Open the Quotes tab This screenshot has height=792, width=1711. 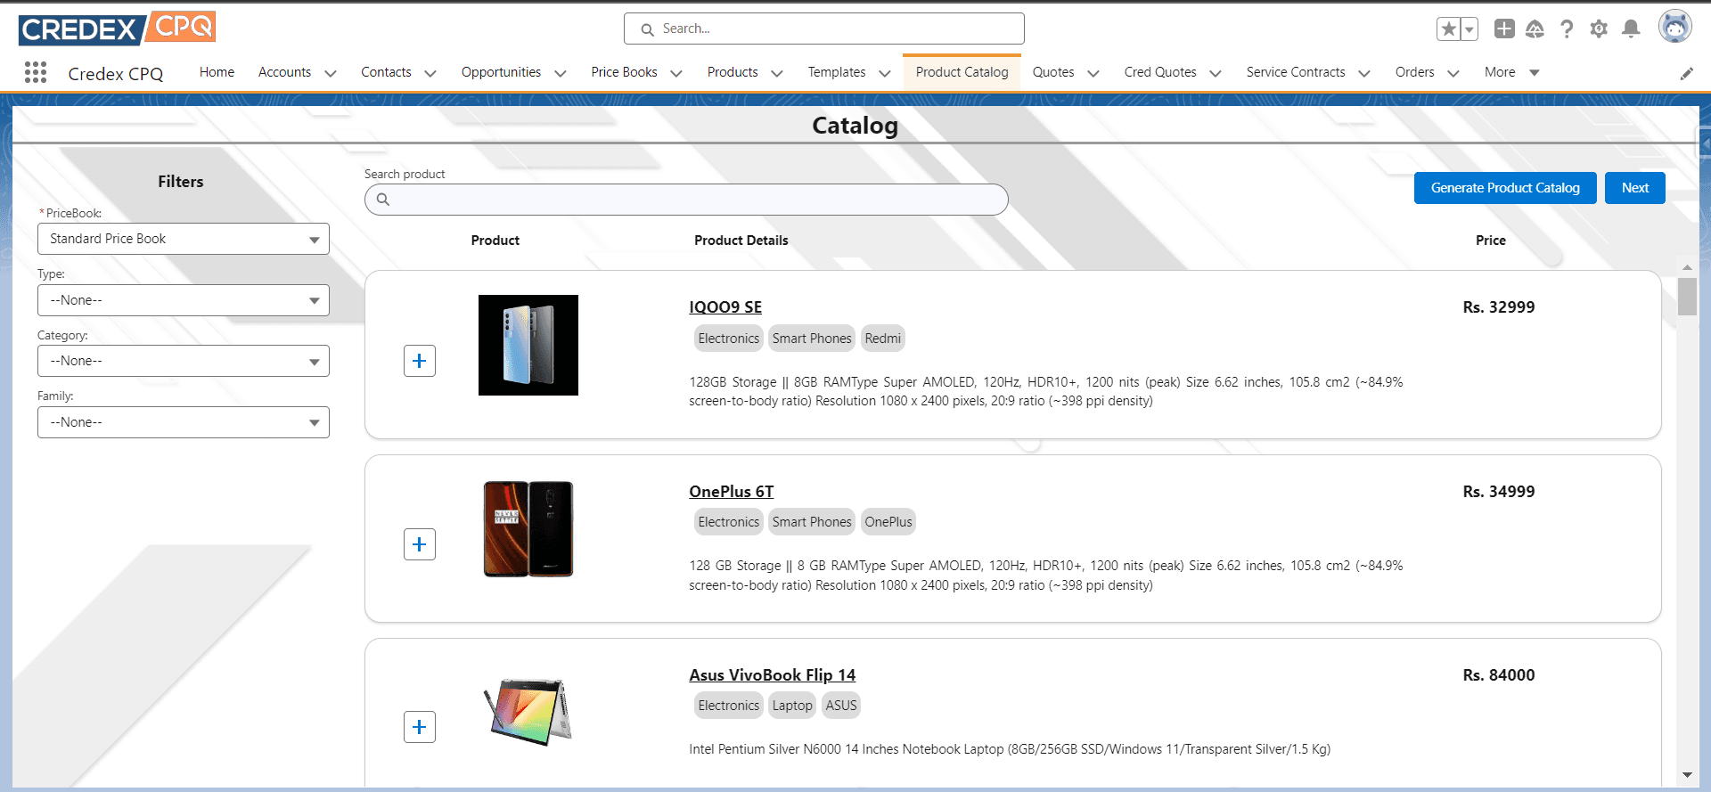(1053, 72)
